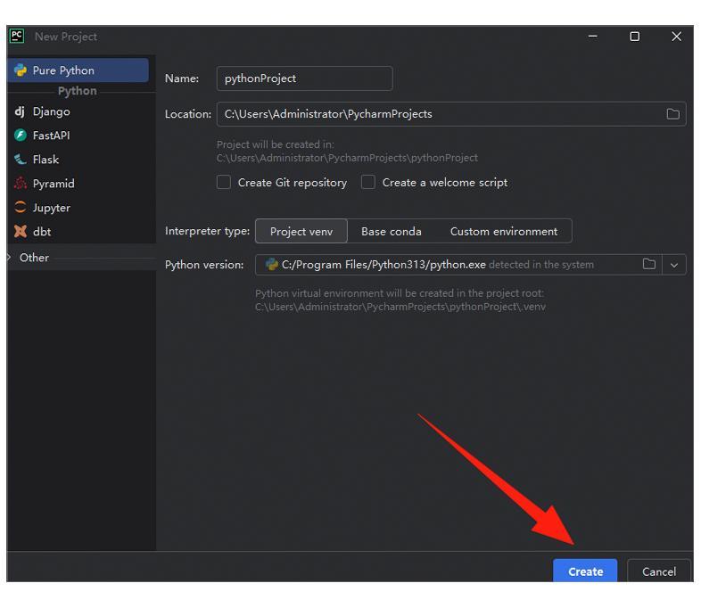The width and height of the screenshot is (701, 608).
Task: Click the Name input field
Action: 304,78
